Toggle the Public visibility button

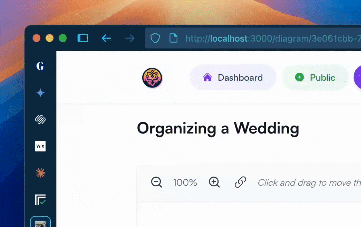coord(315,78)
